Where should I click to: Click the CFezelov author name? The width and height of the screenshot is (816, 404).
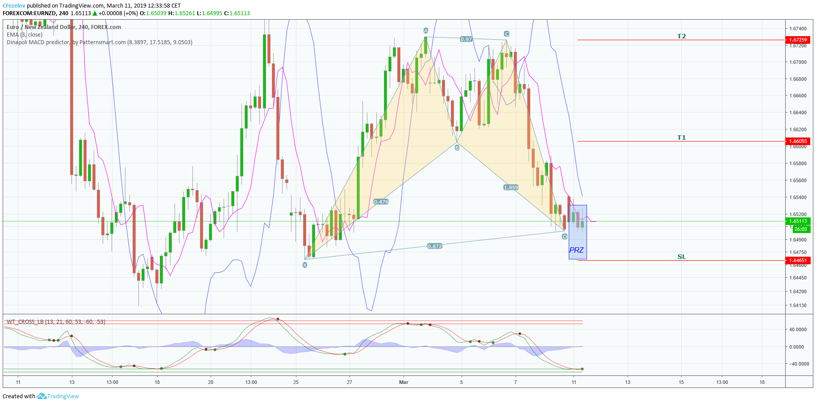14,6
